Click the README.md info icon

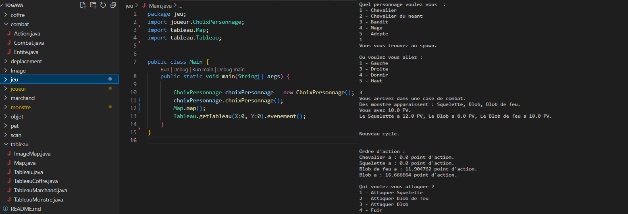tap(6, 209)
